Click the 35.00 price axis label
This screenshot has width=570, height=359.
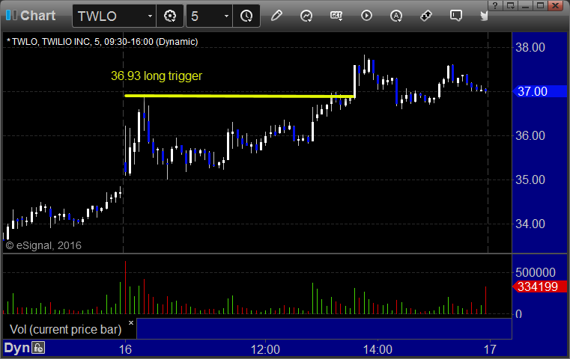click(530, 179)
